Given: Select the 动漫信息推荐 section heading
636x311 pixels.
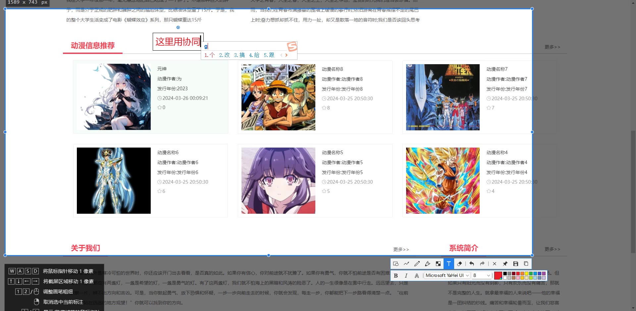Looking at the screenshot, I should click(x=93, y=46).
